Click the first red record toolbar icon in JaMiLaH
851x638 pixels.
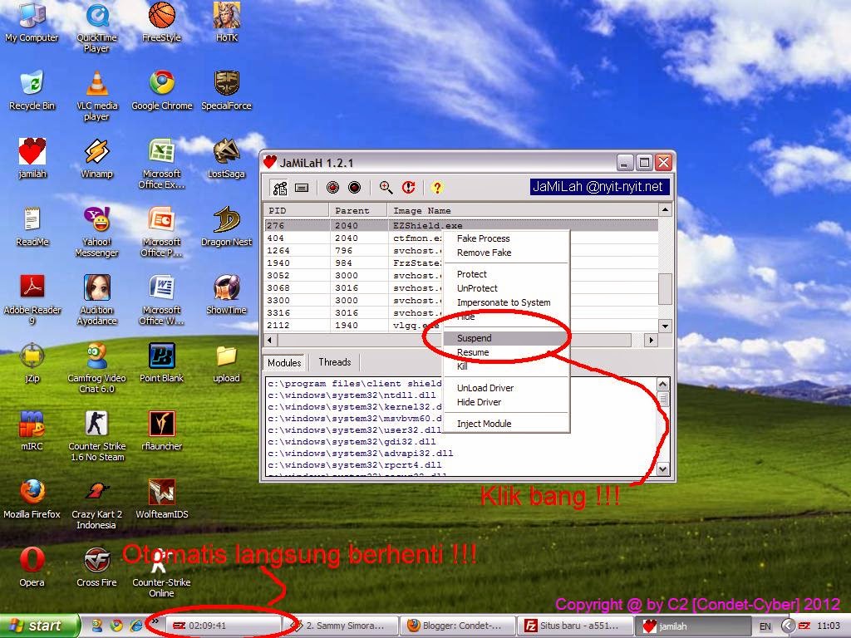(x=332, y=188)
